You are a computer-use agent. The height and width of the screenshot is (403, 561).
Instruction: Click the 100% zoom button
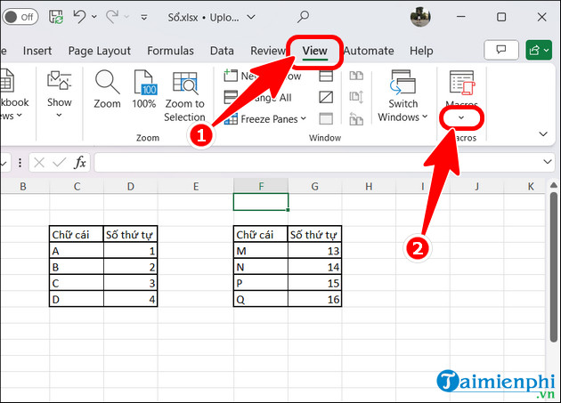[144, 89]
